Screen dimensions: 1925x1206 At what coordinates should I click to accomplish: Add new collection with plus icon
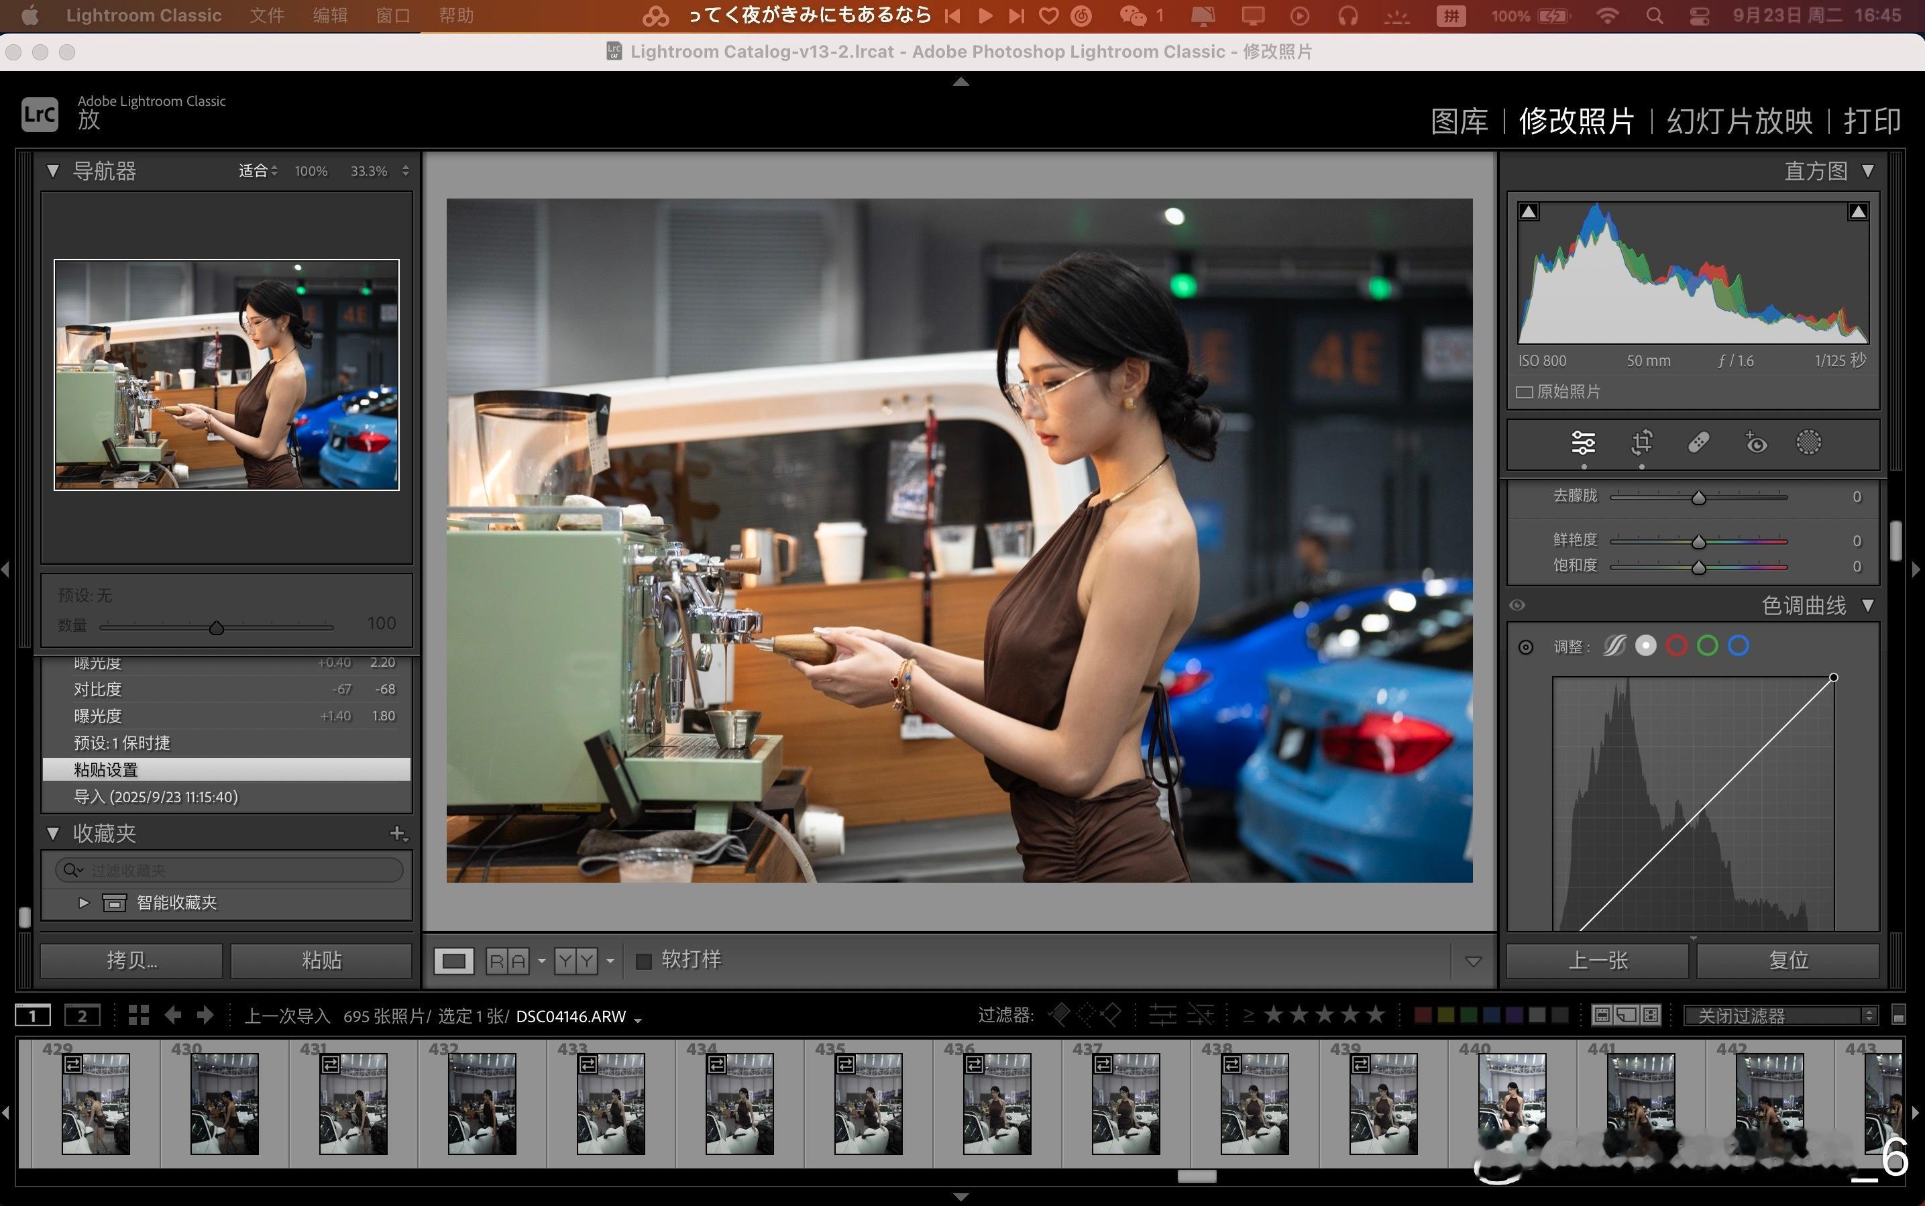398,834
